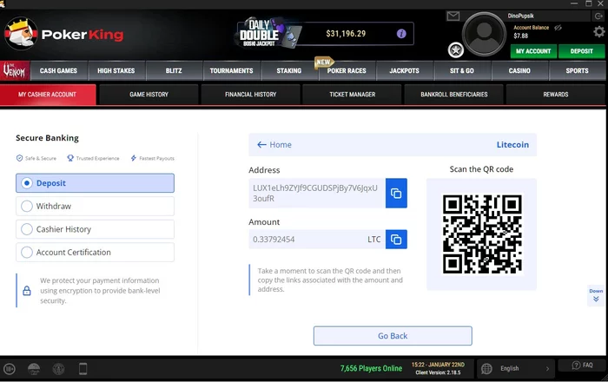This screenshot has height=382, width=608.
Task: Click the round seal certification icon
Action: (58, 369)
